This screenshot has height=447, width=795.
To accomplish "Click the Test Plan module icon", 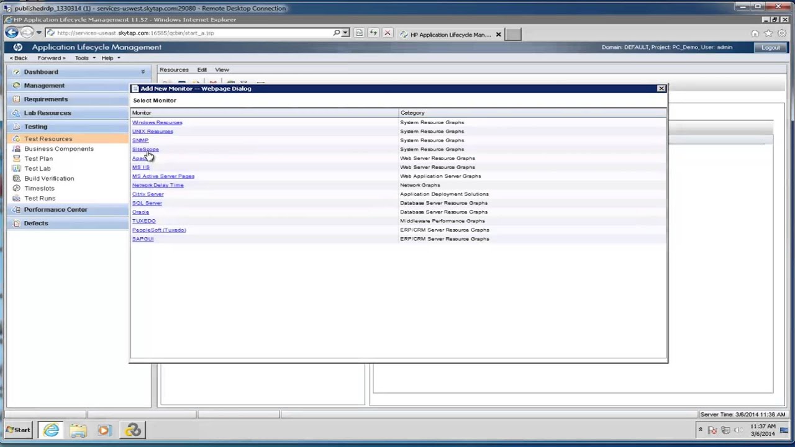I will 17,159.
